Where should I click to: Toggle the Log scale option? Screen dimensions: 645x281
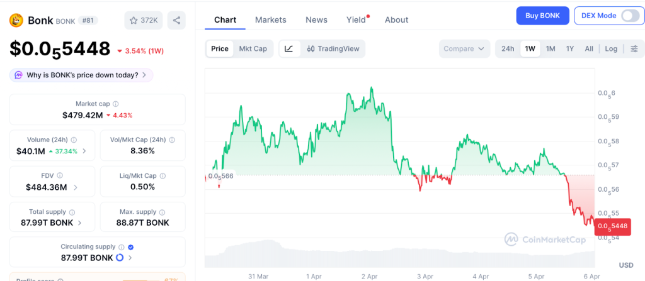pos(611,48)
